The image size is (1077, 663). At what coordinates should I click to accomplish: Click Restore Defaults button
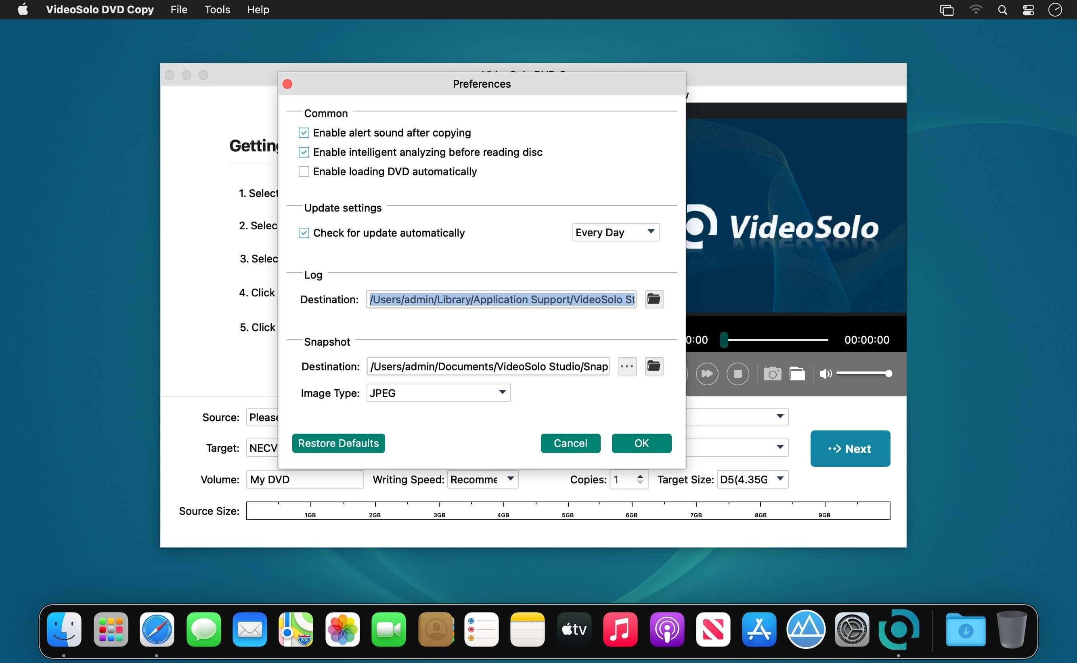pyautogui.click(x=338, y=443)
